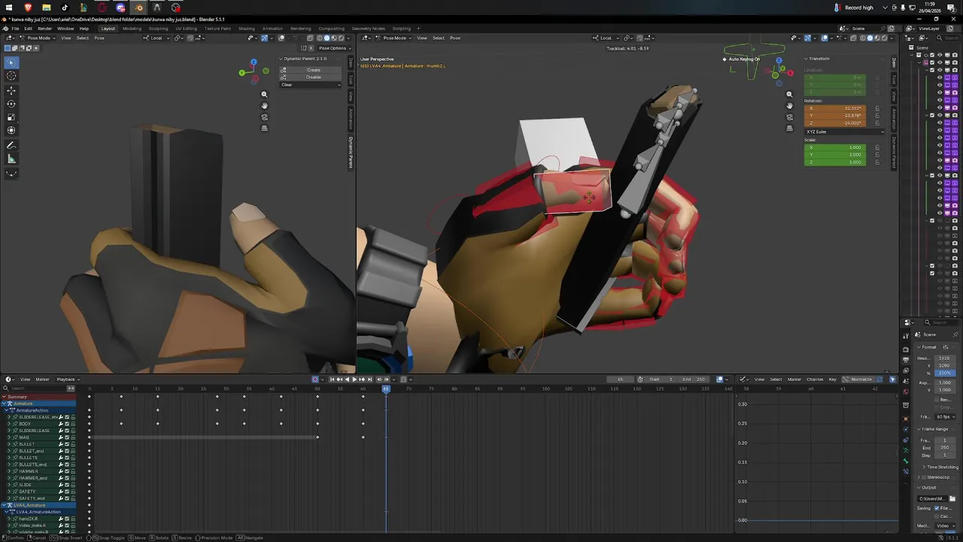The image size is (963, 542).
Task: Jump to the first frame in timeline
Action: click(332, 379)
